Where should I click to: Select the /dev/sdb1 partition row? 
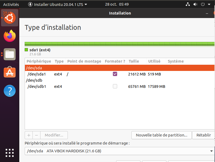click(80, 87)
